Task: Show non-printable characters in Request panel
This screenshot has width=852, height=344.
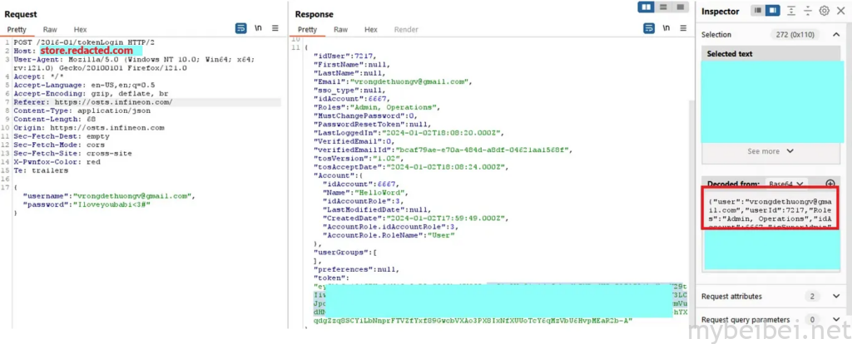Action: tap(258, 28)
